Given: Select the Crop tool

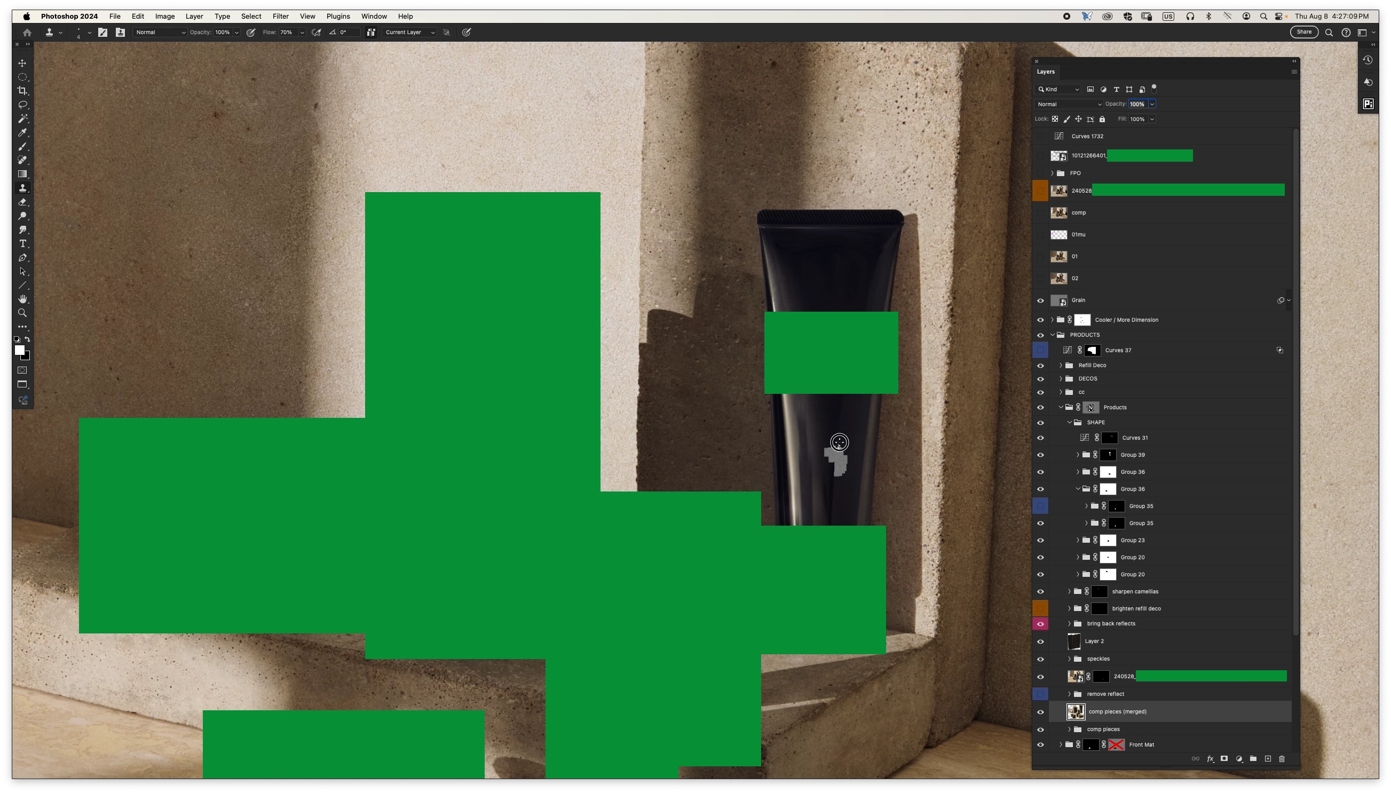Looking at the screenshot, I should [x=22, y=91].
